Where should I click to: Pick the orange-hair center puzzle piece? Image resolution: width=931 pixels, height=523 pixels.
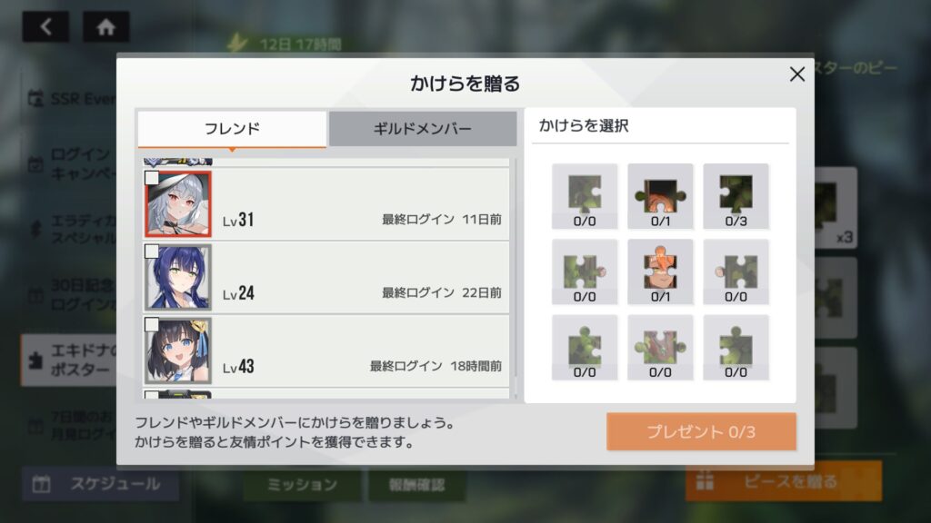pyautogui.click(x=660, y=272)
